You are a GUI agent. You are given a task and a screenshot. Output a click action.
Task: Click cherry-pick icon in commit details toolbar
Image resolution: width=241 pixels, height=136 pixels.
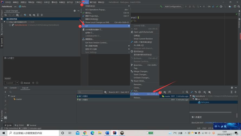(x=192, y=92)
